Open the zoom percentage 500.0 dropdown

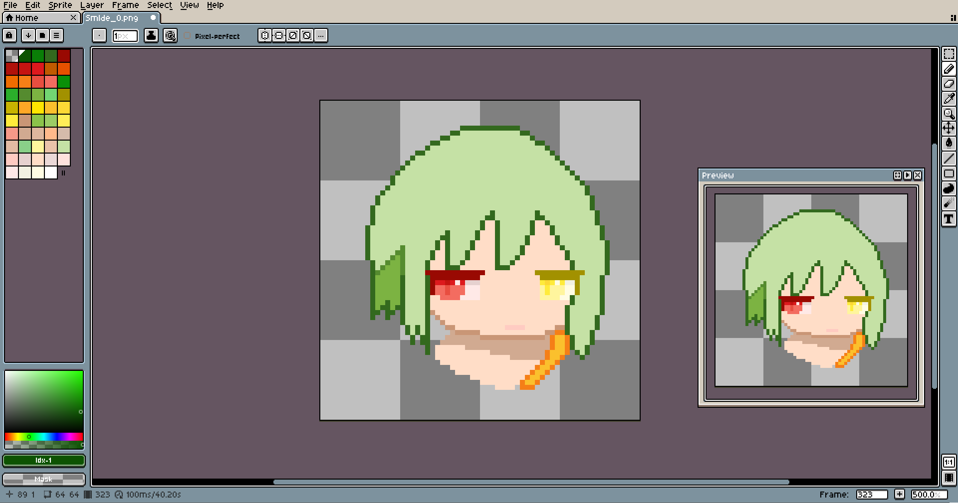929,495
